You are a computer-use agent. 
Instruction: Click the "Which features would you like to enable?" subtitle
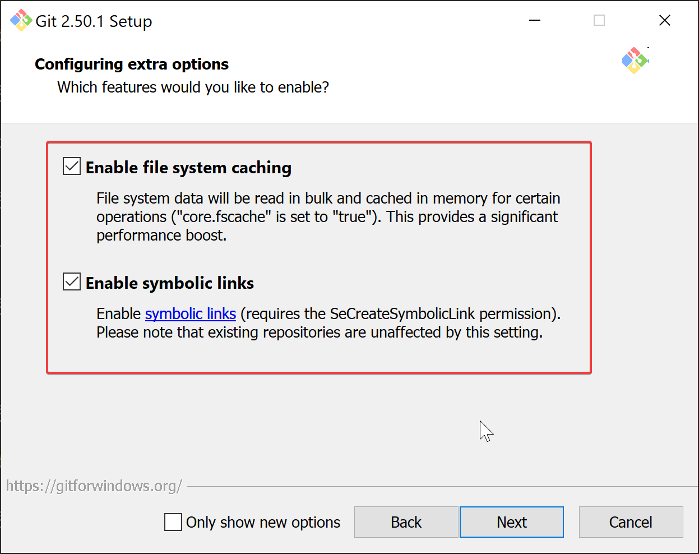193,87
